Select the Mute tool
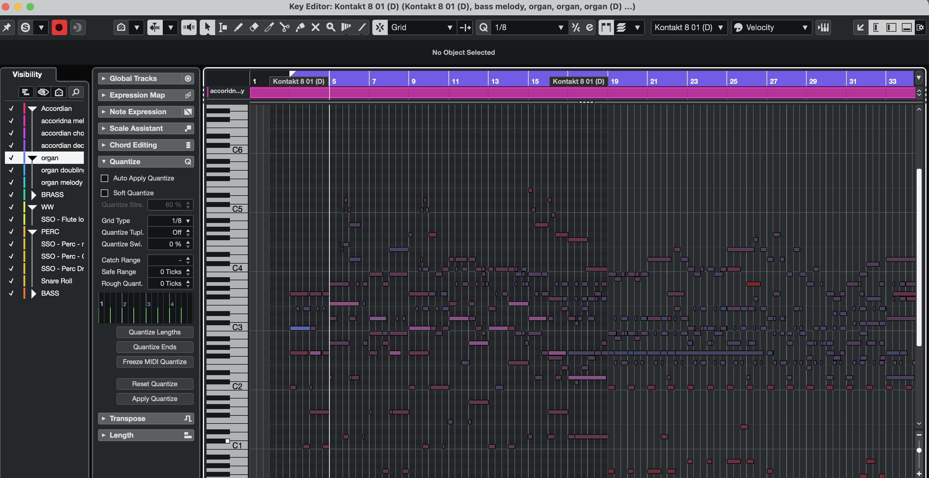This screenshot has height=478, width=929. click(316, 27)
